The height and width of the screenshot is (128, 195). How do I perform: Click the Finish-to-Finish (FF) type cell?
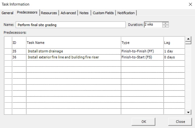click(x=142, y=51)
